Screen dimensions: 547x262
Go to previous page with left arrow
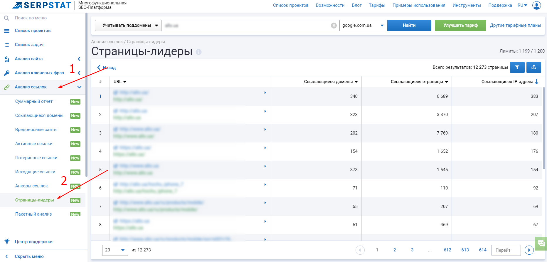click(360, 250)
